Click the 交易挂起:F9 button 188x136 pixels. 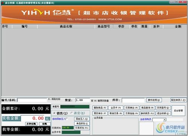coord(132,114)
